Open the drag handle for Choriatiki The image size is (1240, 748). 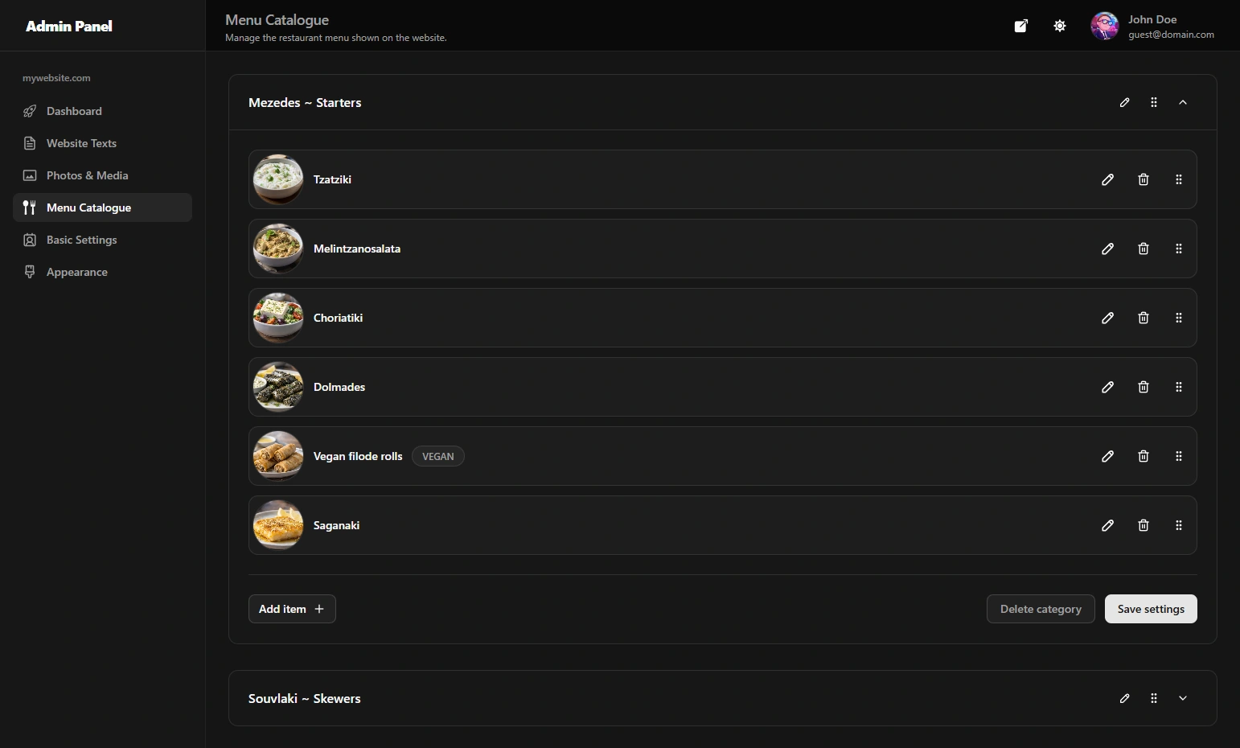tap(1178, 318)
